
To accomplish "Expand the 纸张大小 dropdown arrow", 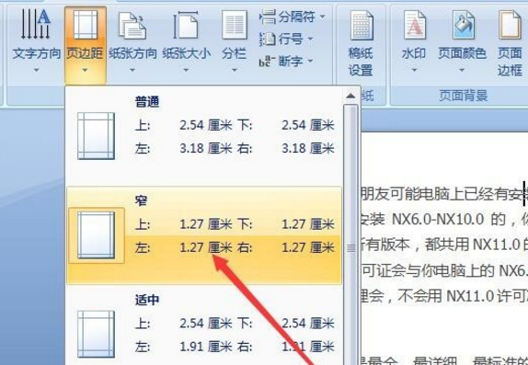I will (186, 70).
